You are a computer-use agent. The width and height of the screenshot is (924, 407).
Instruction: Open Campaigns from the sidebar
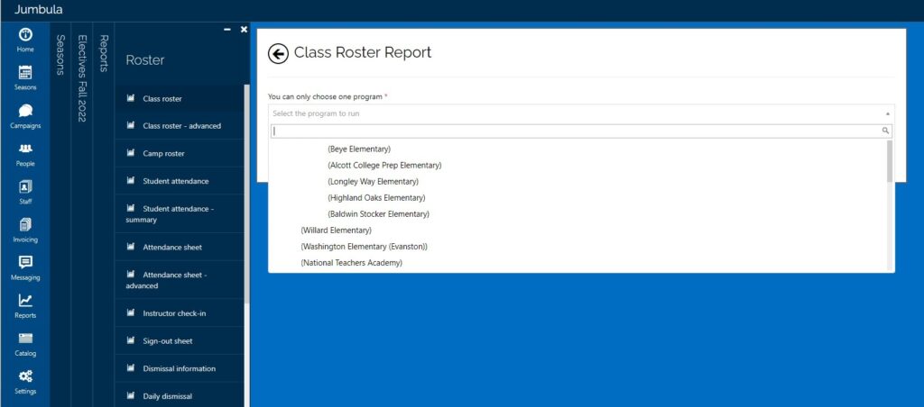[x=25, y=115]
